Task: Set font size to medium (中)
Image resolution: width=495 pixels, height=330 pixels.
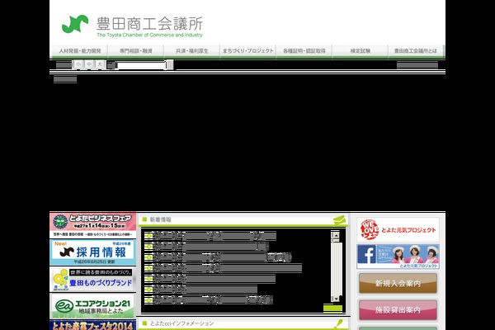Action: click(x=89, y=64)
